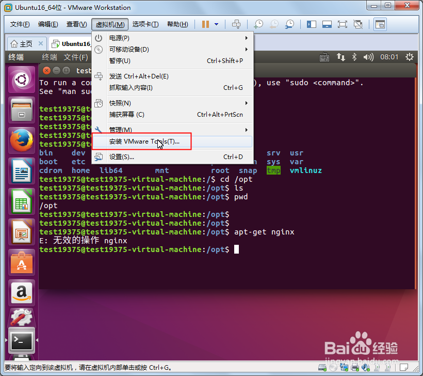Screen dimensions: 423x376
Task: Toggle the thumbnail bar view icon
Action: [x=327, y=24]
